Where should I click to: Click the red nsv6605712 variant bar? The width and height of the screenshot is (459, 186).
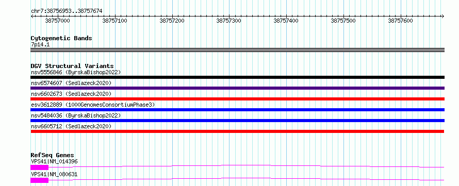(237, 131)
